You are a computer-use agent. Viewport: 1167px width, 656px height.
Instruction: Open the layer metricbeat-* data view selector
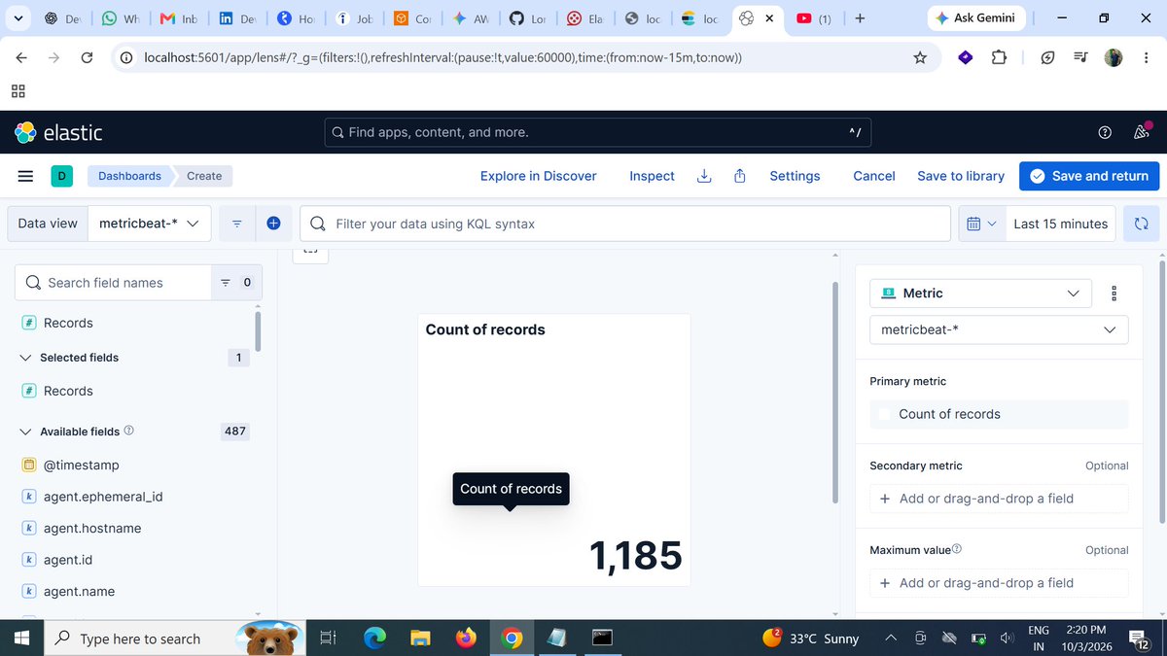click(x=999, y=329)
